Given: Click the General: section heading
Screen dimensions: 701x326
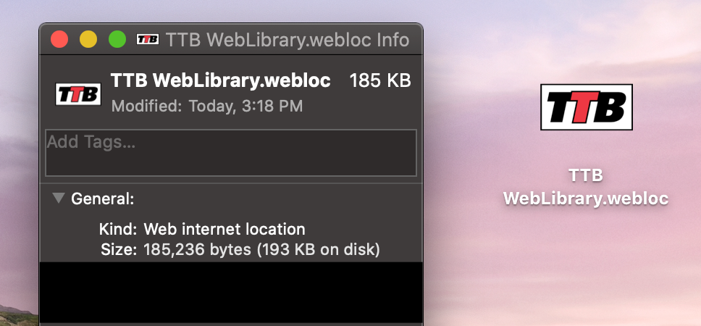Looking at the screenshot, I should [x=102, y=198].
